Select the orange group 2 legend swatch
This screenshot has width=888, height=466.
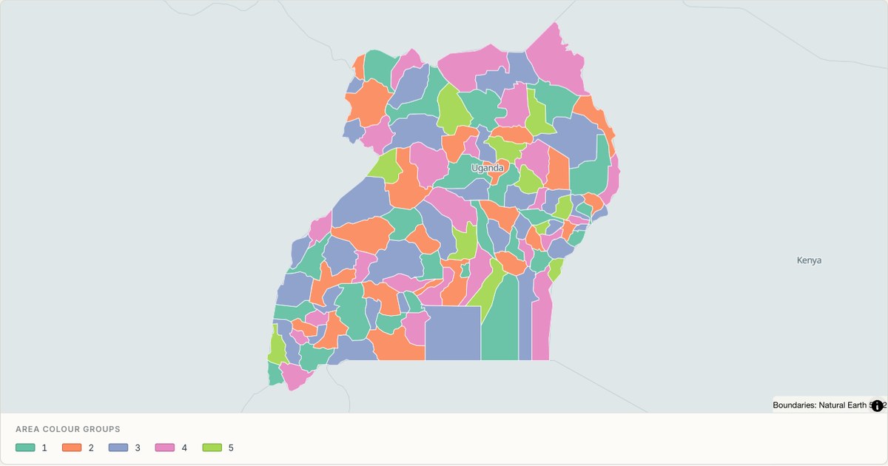click(x=72, y=448)
